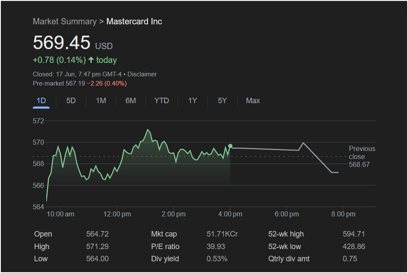408x273 pixels.
Task: Click the after-hours peak on grey line
Action: click(303, 143)
